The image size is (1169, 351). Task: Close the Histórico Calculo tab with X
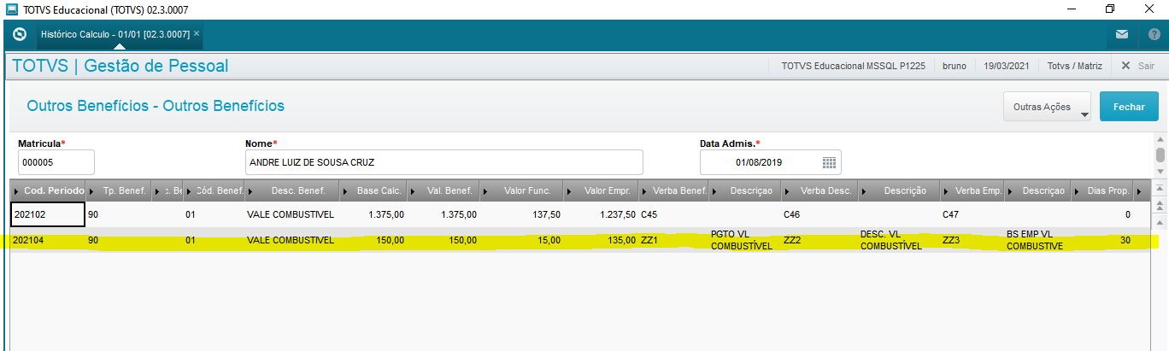[197, 33]
